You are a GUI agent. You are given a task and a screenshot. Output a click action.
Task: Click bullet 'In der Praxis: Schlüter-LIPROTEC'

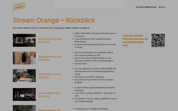coord(95,94)
